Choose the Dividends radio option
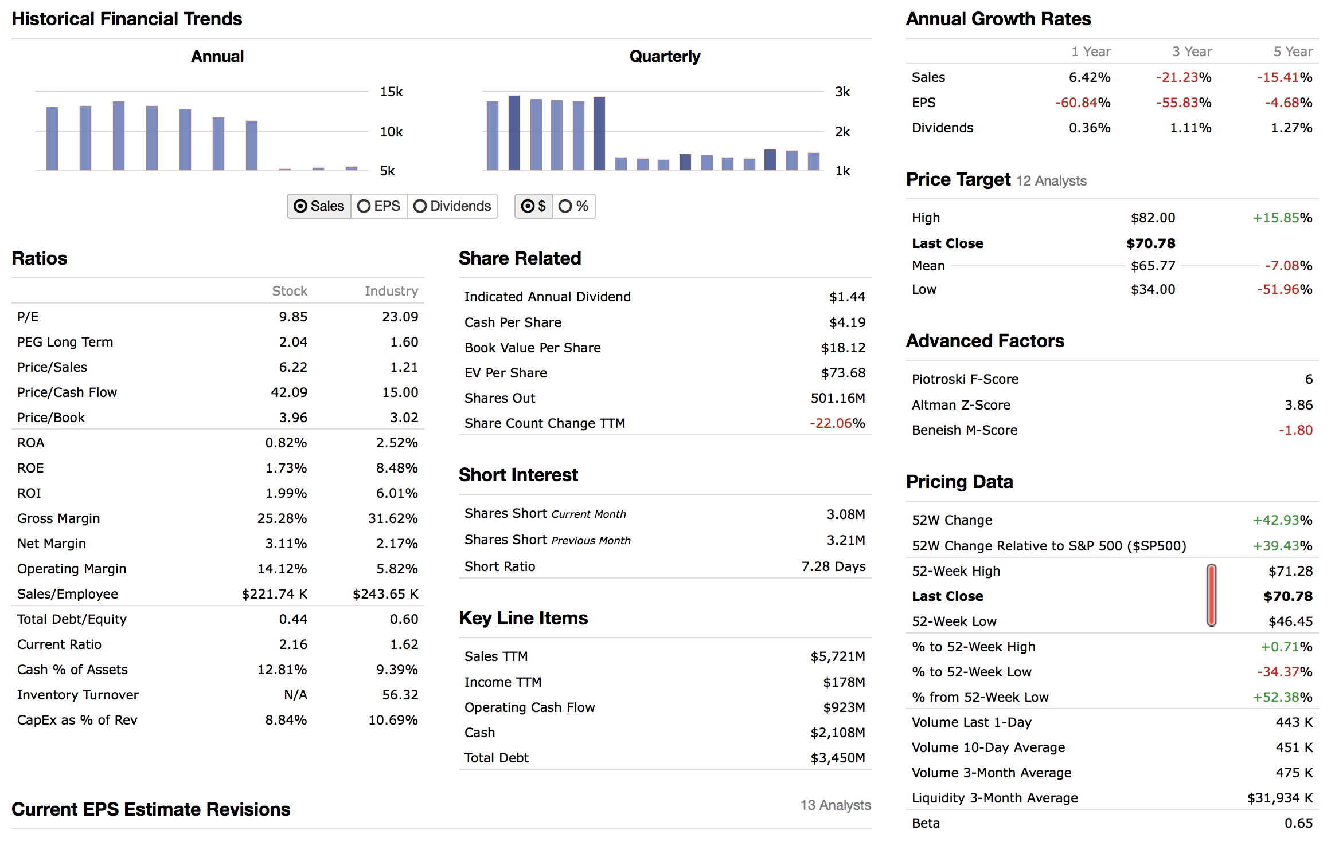The width and height of the screenshot is (1335, 842). [452, 206]
